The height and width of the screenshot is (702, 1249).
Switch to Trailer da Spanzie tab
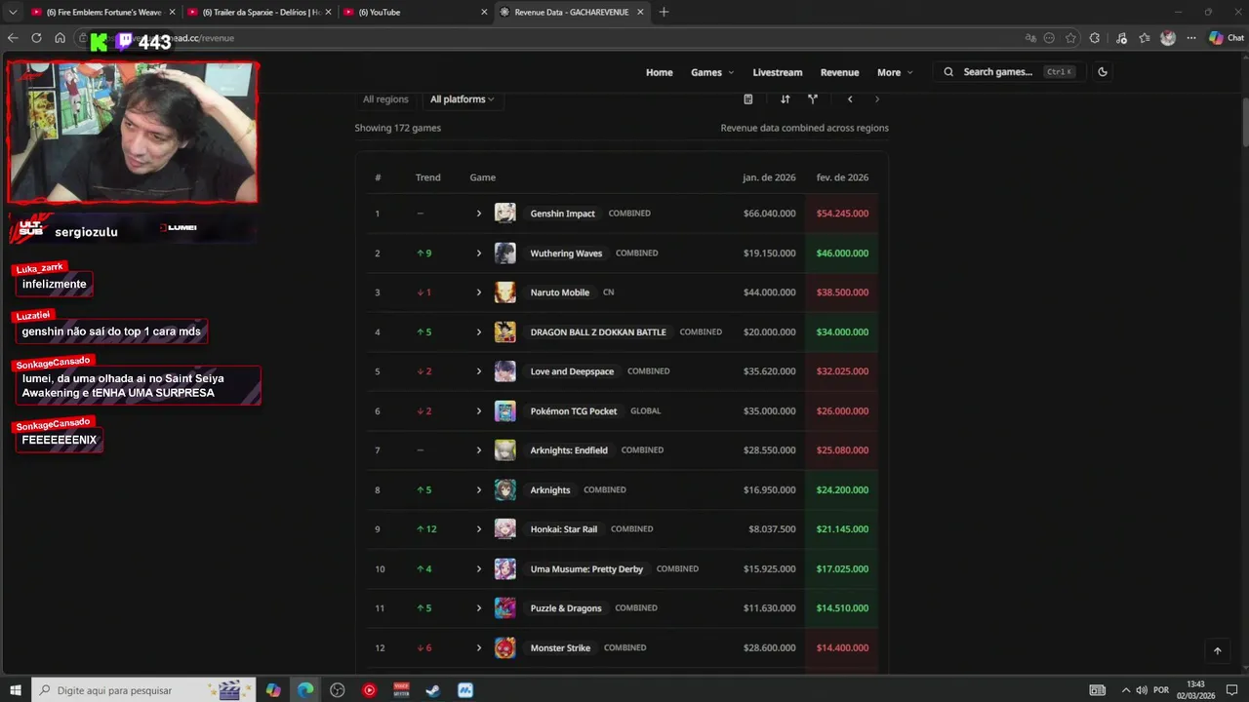tap(259, 12)
